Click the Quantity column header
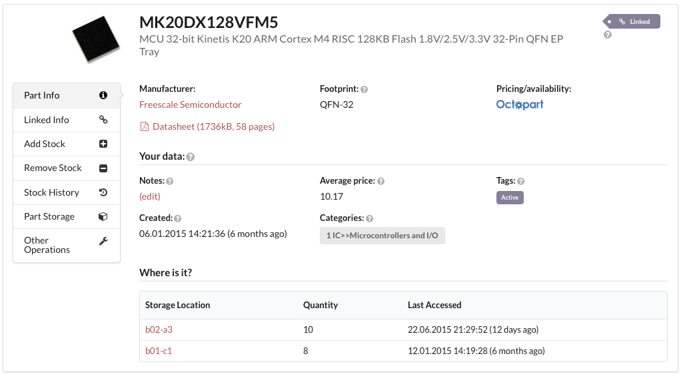689x382 pixels. pos(321,305)
